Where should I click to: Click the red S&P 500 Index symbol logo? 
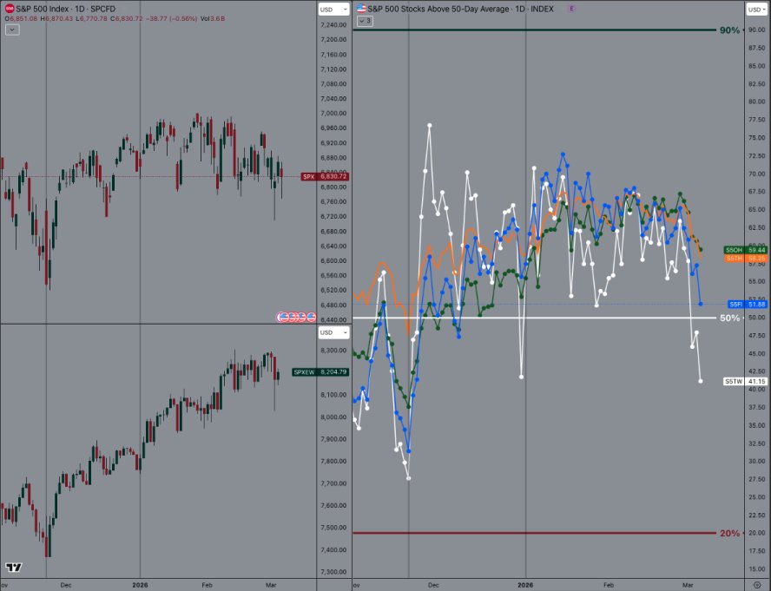tap(10, 9)
